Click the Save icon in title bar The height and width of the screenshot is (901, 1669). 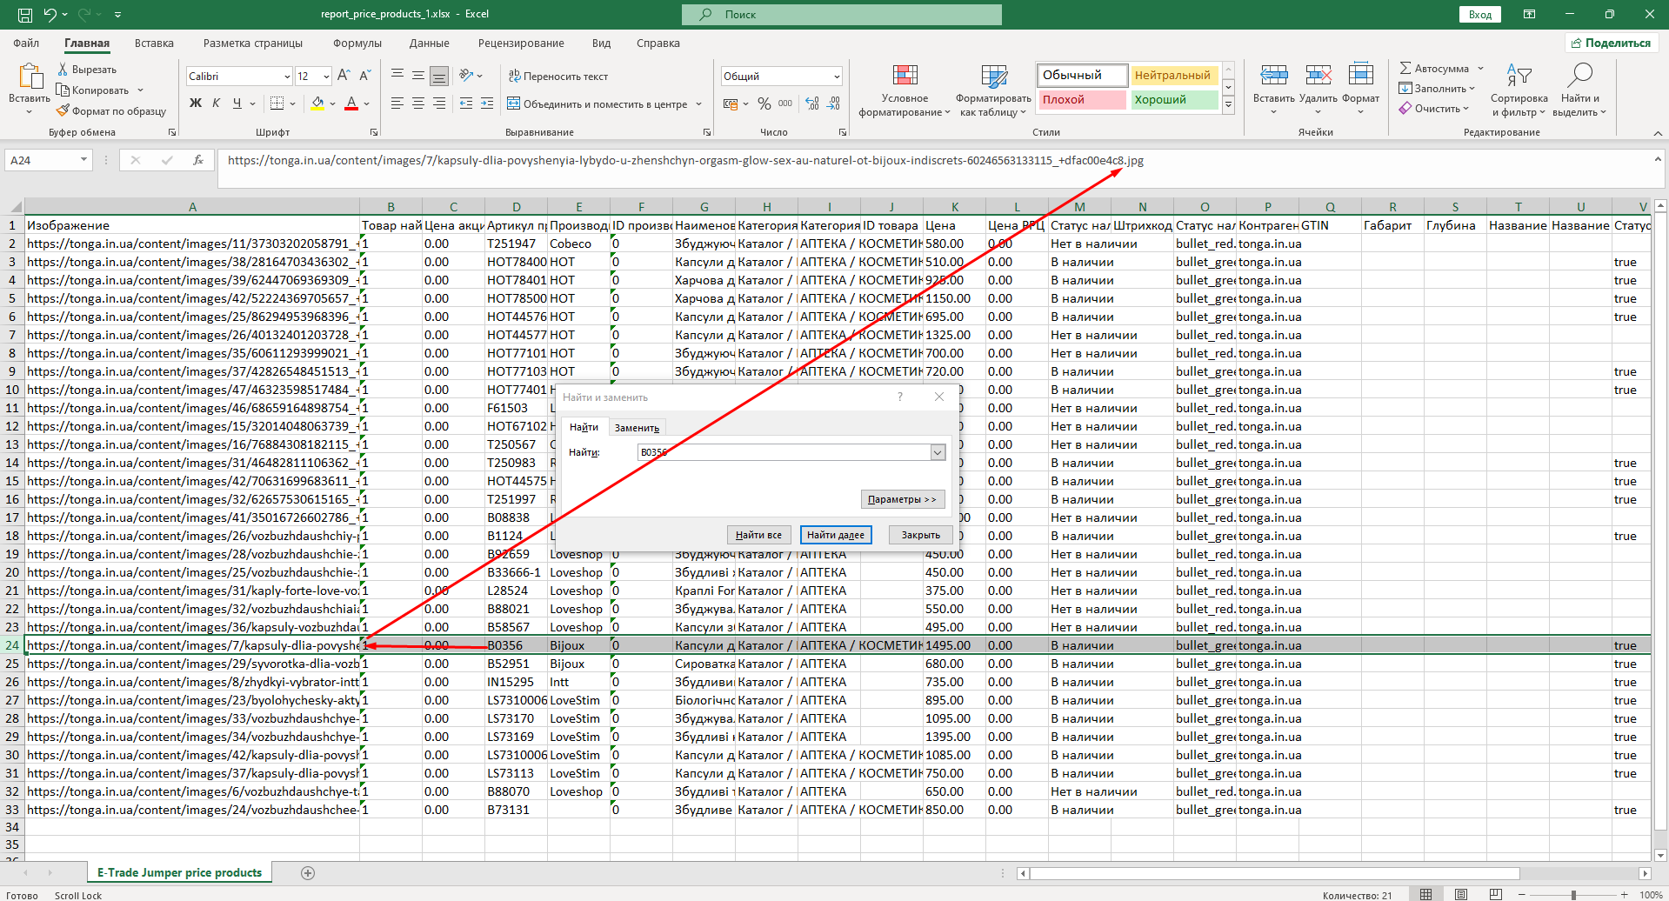point(25,14)
